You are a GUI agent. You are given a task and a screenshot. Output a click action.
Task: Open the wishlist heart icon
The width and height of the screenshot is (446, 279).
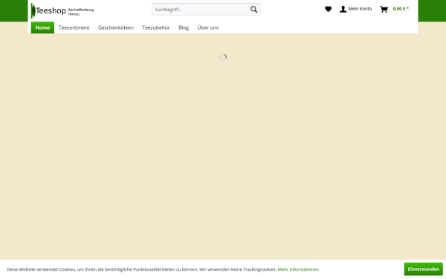point(328,9)
